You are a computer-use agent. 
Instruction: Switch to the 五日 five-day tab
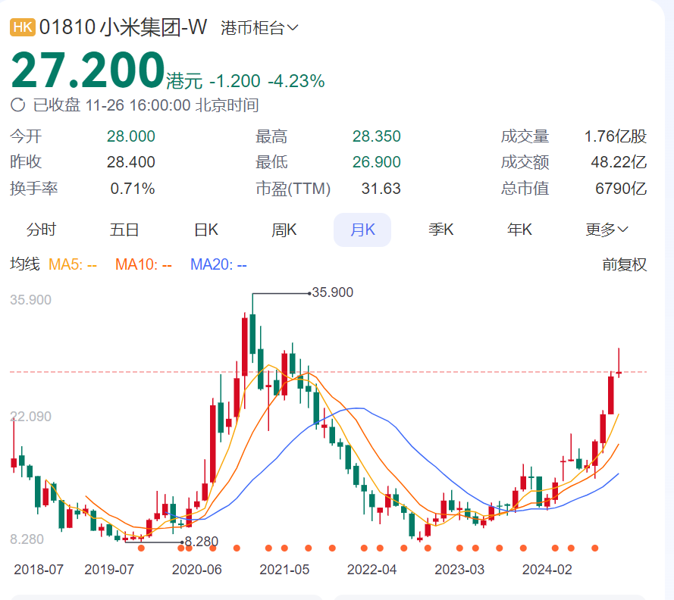[x=124, y=230]
